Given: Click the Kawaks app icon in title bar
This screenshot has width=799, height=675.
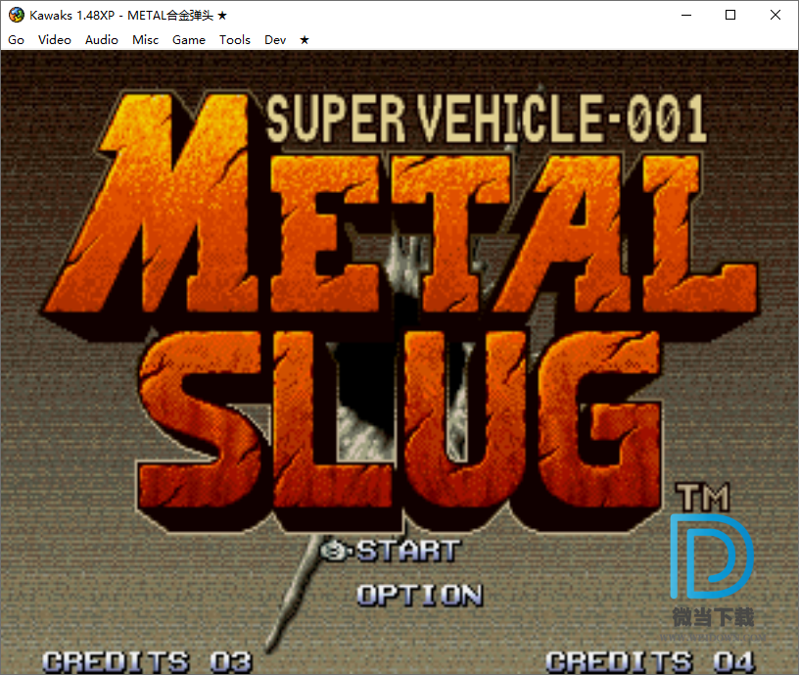Looking at the screenshot, I should 17,15.
